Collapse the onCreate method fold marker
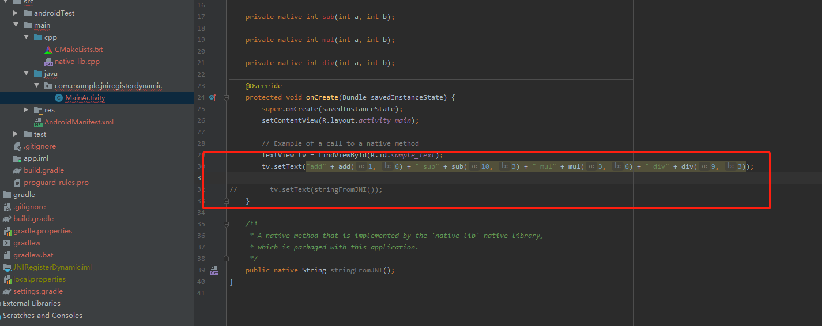 [x=226, y=98]
